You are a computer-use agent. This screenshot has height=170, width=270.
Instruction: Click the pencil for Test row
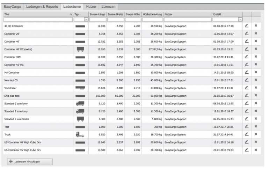click(x=247, y=126)
